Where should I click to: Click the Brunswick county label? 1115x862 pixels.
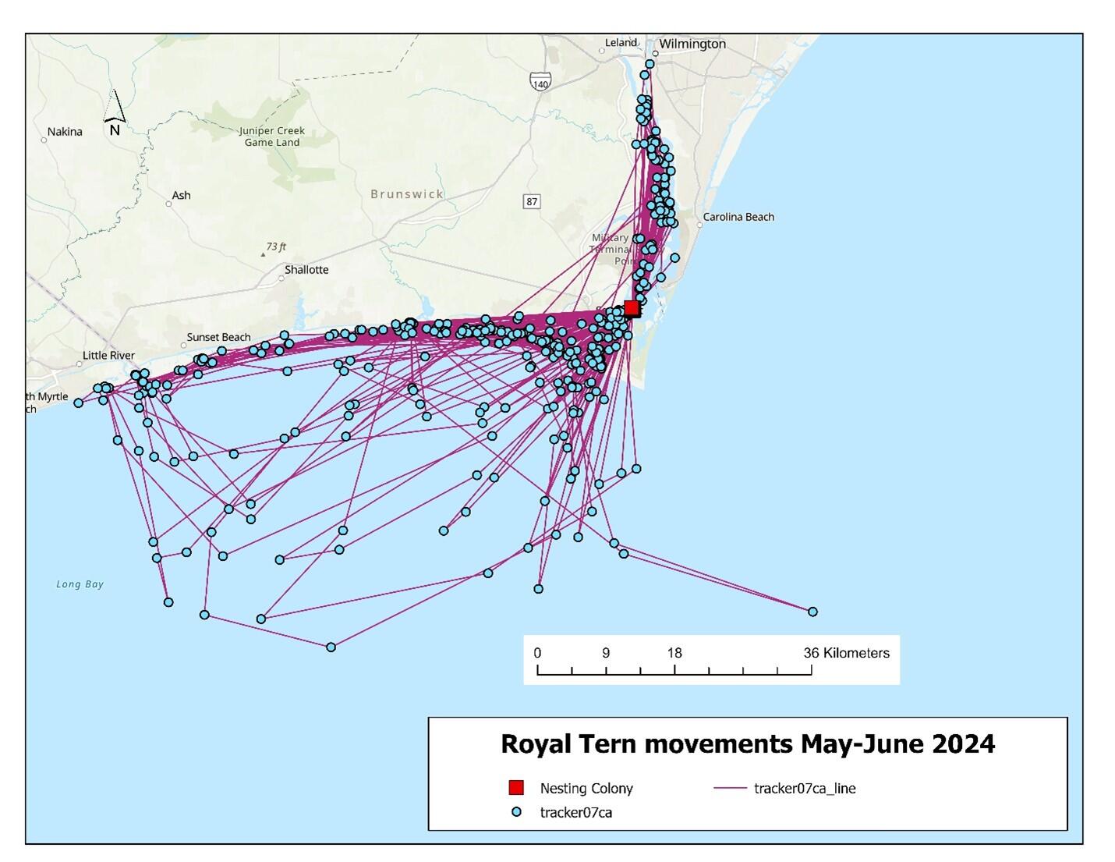(x=407, y=193)
